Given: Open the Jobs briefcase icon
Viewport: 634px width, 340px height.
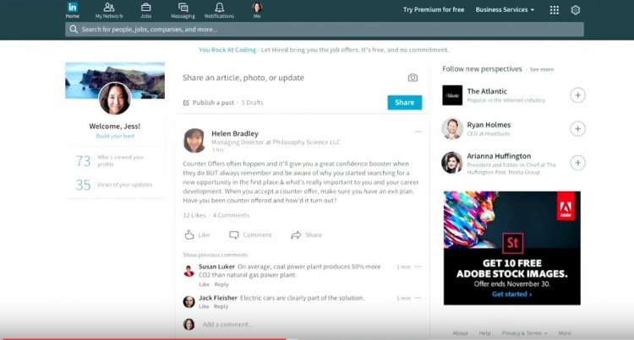Looking at the screenshot, I should (146, 8).
